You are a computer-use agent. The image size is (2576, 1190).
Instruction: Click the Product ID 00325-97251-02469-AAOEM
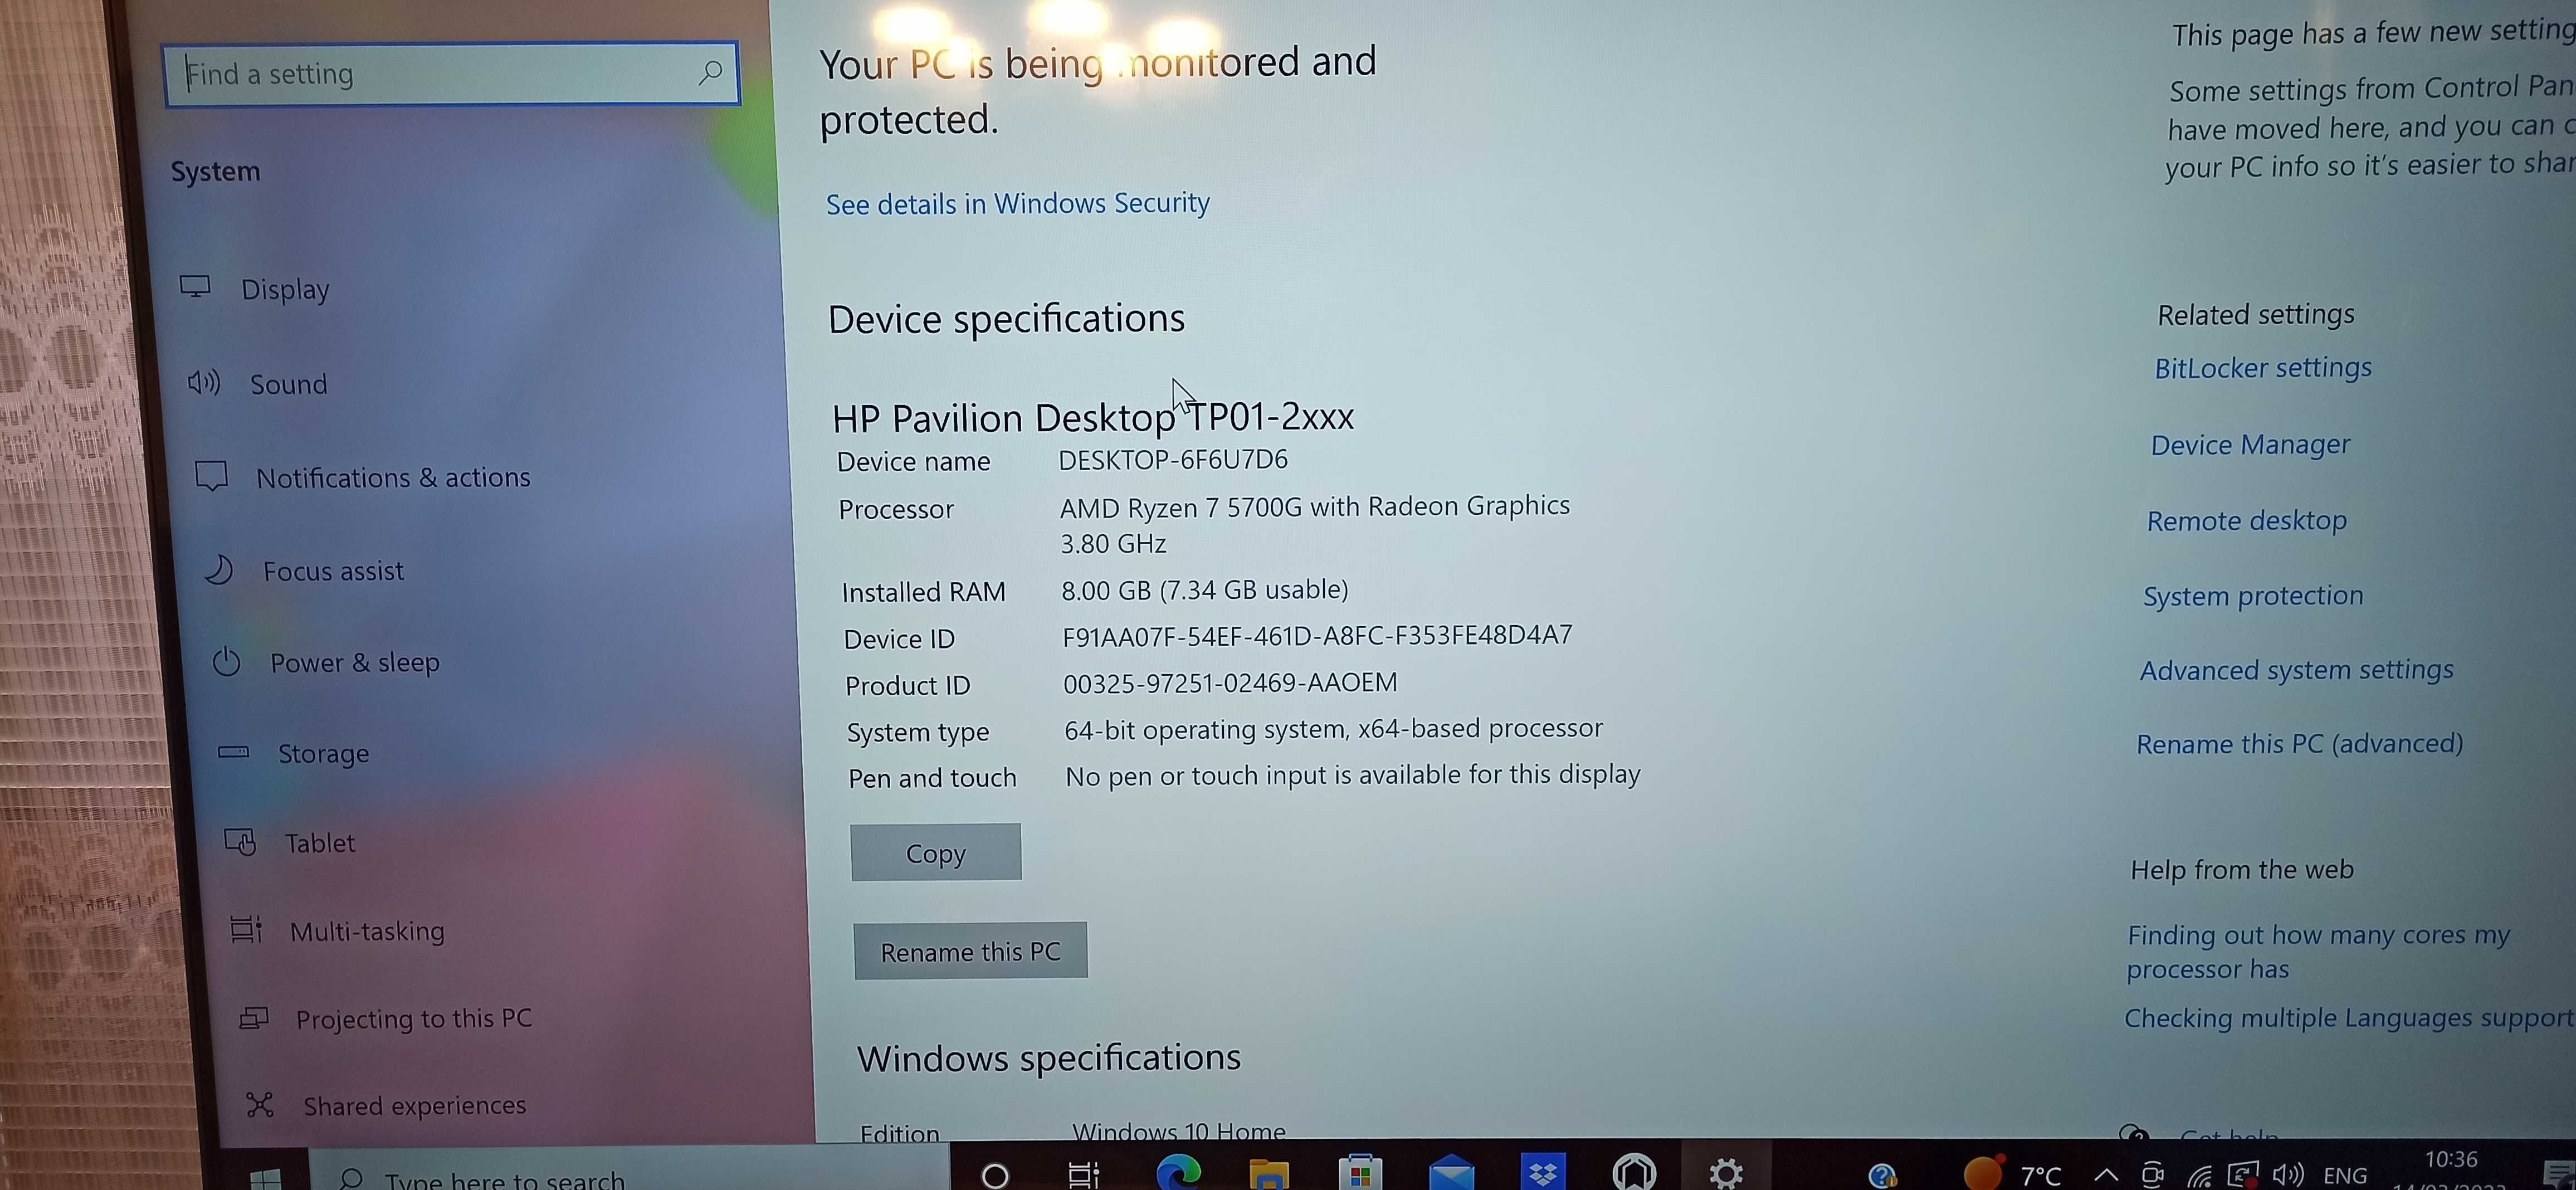(x=1230, y=683)
